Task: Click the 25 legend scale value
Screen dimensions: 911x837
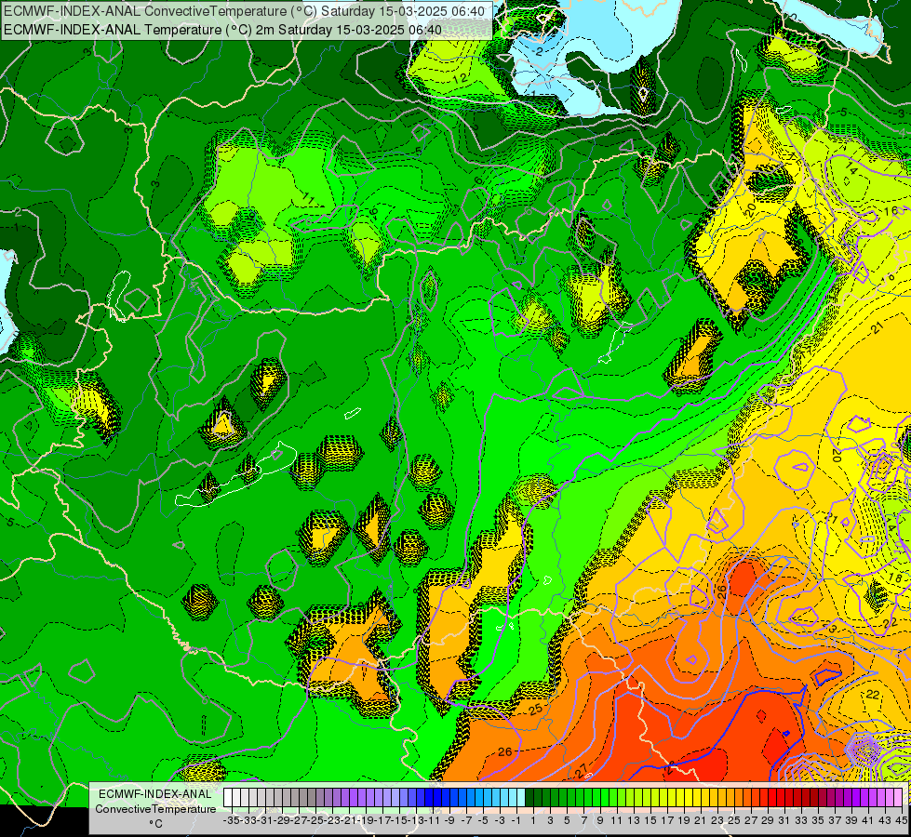Action: click(x=734, y=820)
